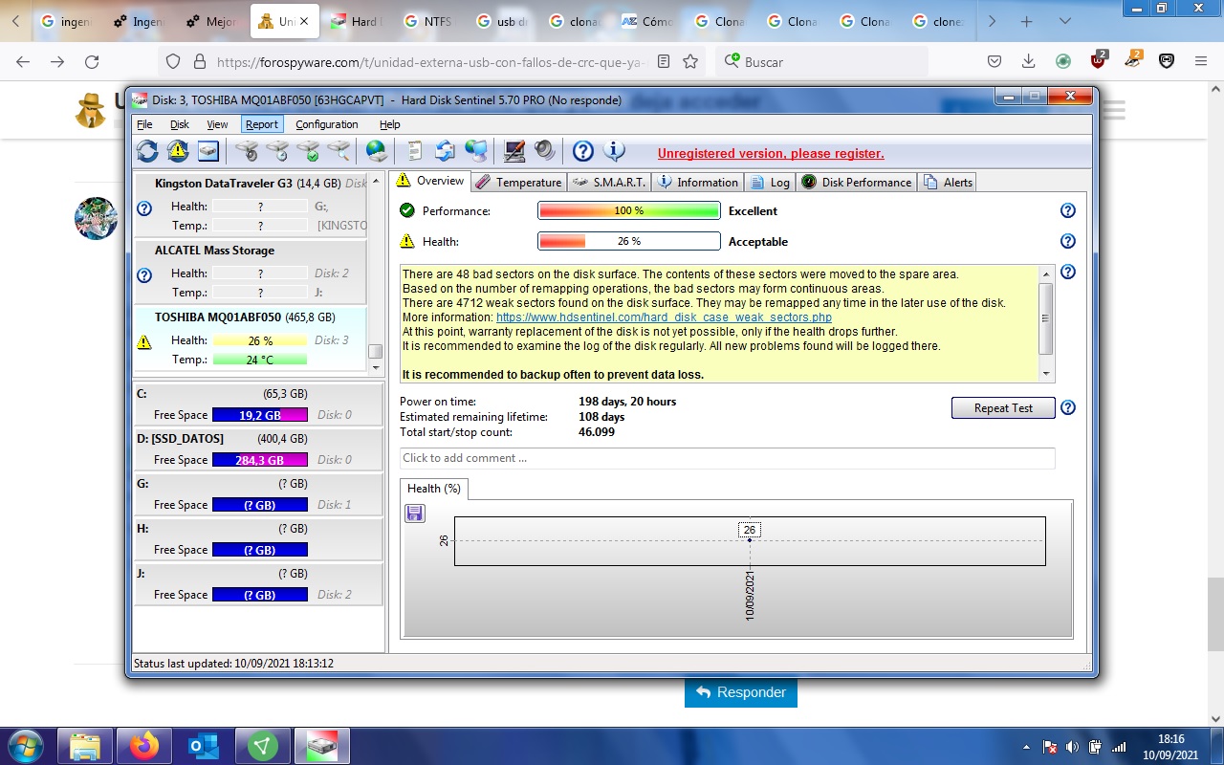This screenshot has height=765, width=1224.
Task: Switch to the Alerts tab
Action: (x=947, y=182)
